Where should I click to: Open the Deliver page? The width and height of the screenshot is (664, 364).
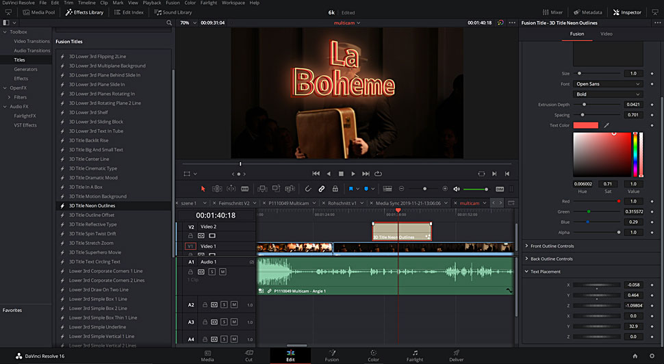[x=456, y=356]
